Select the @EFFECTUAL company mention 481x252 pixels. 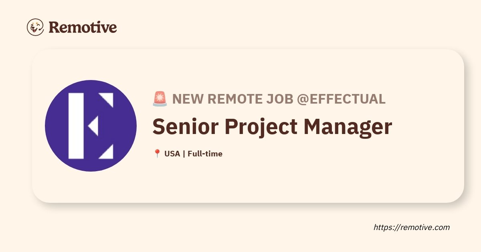tap(341, 99)
